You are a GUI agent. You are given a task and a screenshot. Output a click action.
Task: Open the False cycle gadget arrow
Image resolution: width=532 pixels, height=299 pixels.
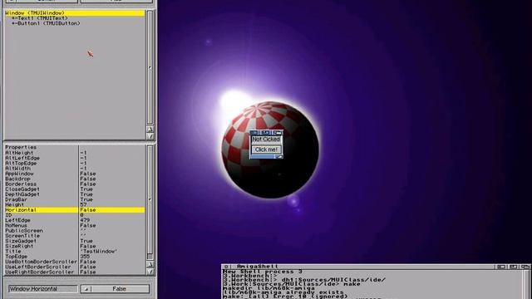pos(86,289)
